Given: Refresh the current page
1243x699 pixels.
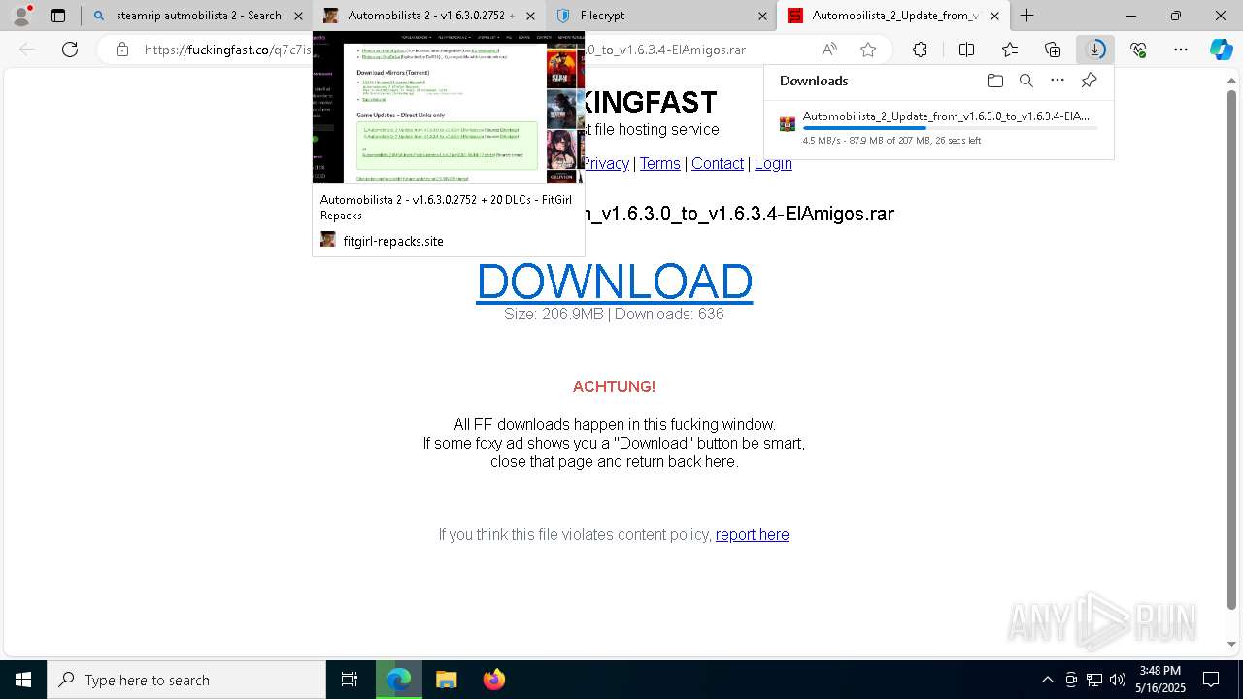Looking at the screenshot, I should pyautogui.click(x=70, y=50).
